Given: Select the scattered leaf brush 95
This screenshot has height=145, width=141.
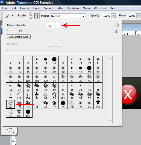Looking at the screenshot, I should (x=46, y=96).
